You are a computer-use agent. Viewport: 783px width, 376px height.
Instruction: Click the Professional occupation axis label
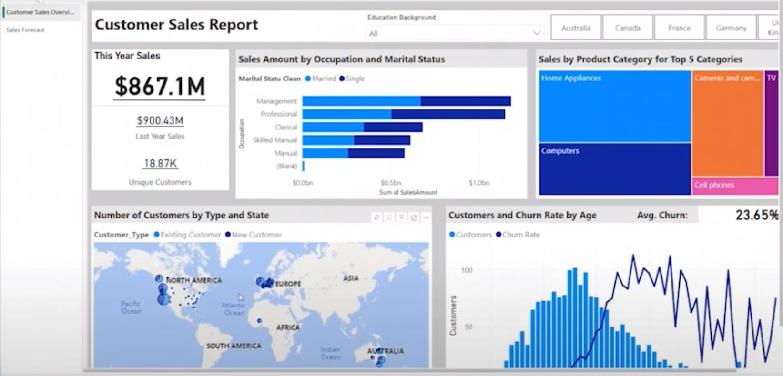[278, 114]
